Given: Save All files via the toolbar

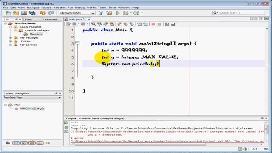Looking at the screenshot, I should coord(32,13).
